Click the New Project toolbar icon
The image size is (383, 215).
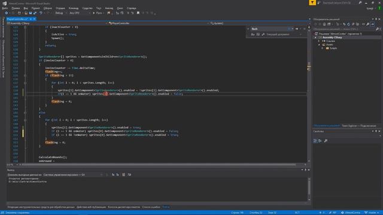[19, 13]
